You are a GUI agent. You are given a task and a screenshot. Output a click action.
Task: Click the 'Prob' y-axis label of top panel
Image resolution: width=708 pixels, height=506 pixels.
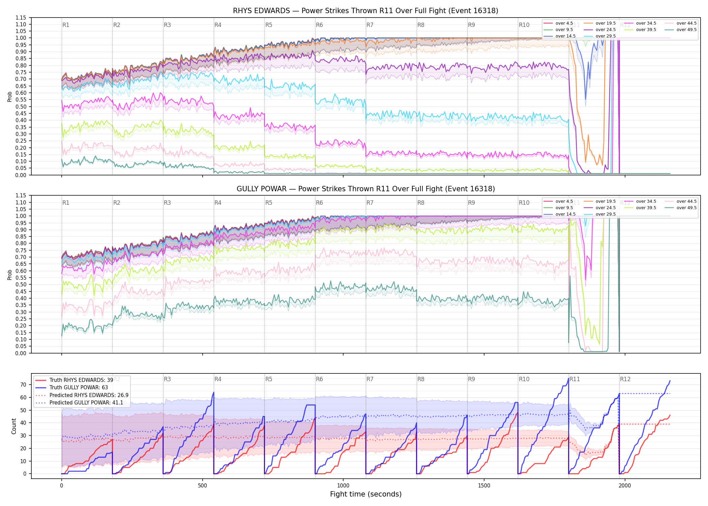click(x=9, y=96)
